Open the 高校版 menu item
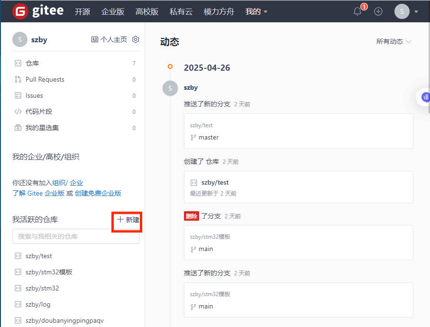This screenshot has width=430, height=327. 147,11
